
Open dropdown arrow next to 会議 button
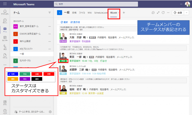tap(186, 13)
